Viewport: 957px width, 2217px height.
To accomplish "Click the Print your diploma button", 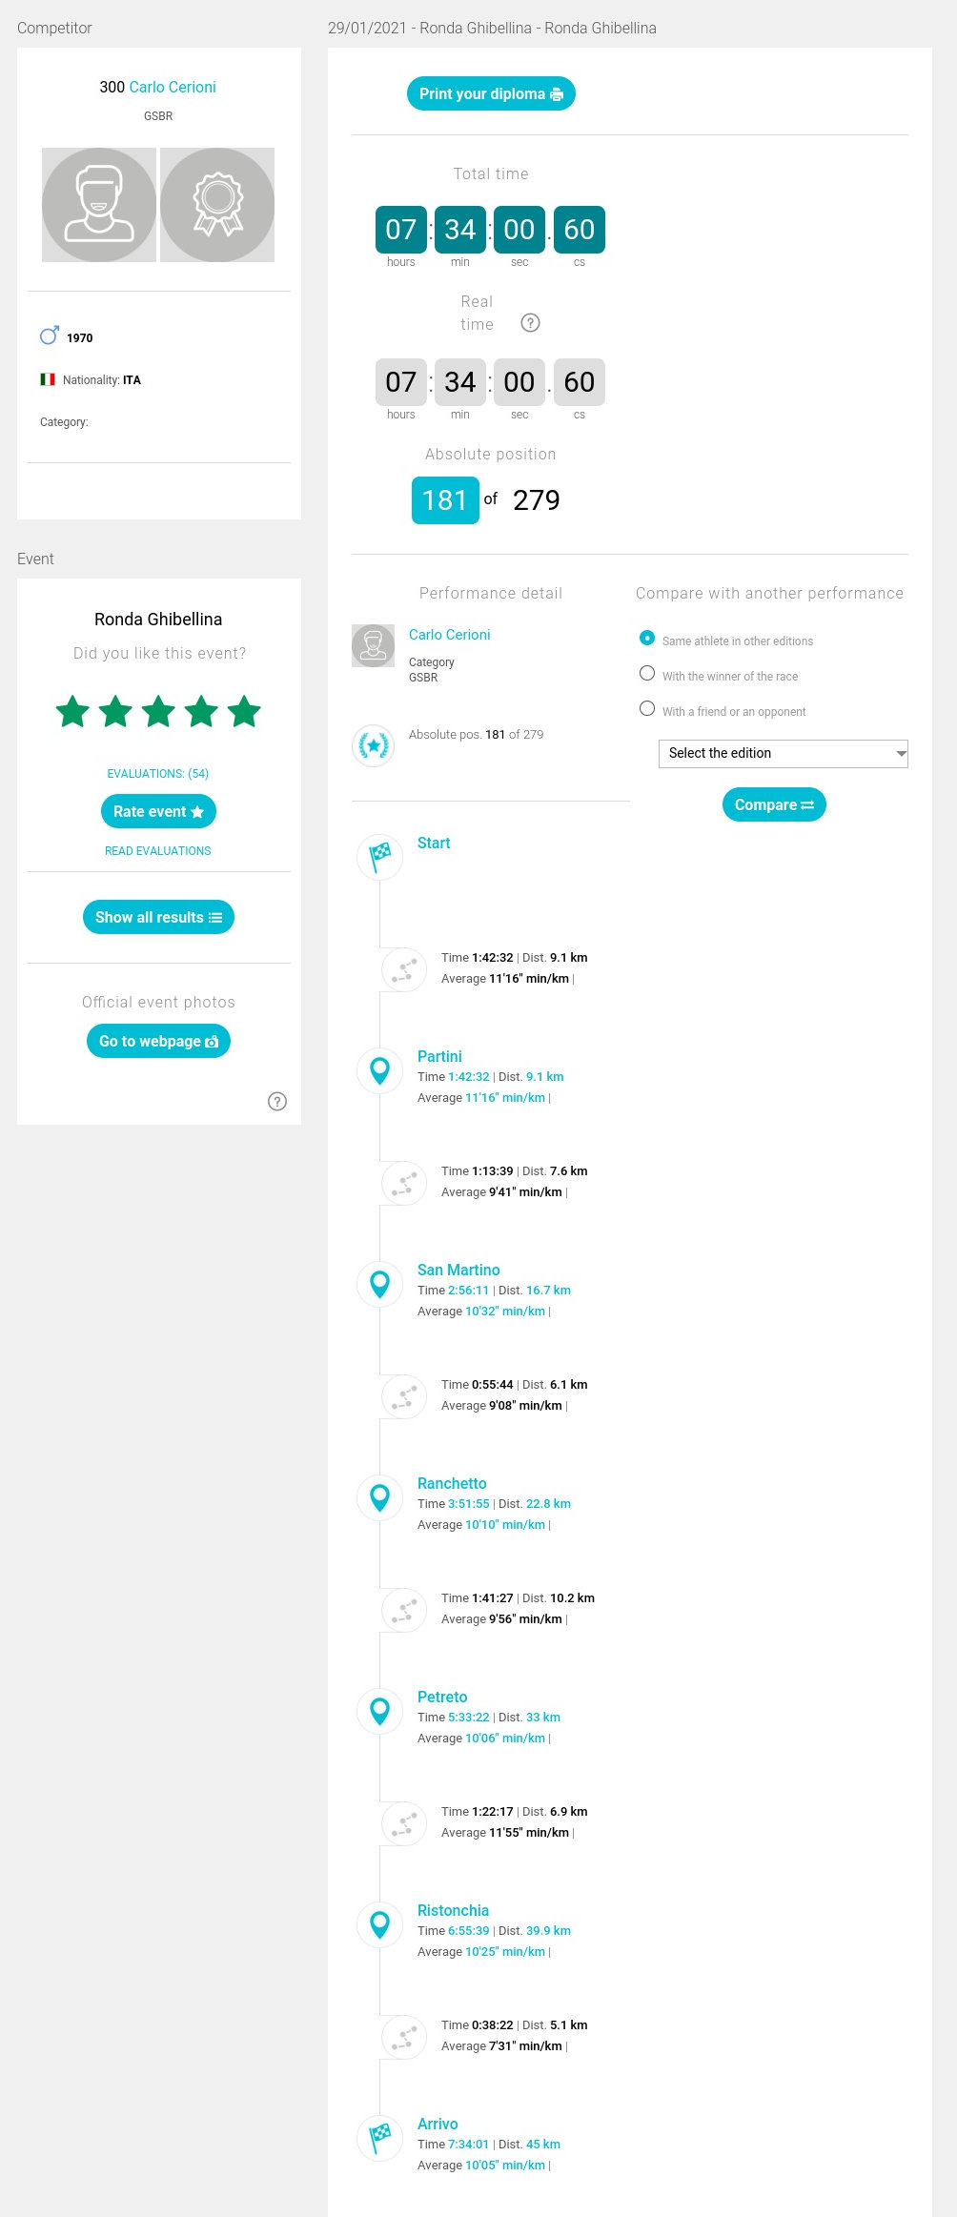I will (x=491, y=93).
